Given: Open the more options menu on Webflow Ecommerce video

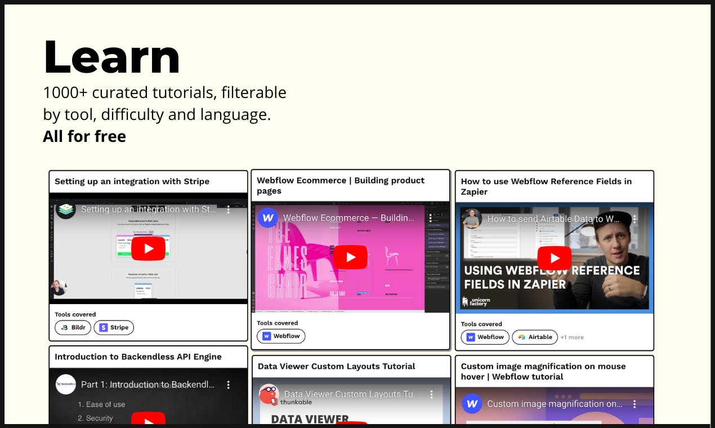Looking at the screenshot, I should (431, 218).
